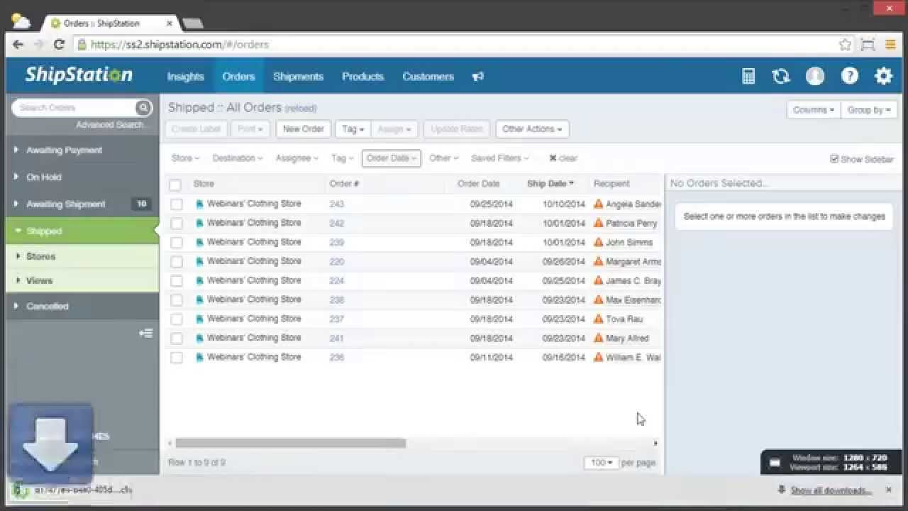Click the warning triangle for Mary Allred
The width and height of the screenshot is (908, 511).
coord(598,338)
